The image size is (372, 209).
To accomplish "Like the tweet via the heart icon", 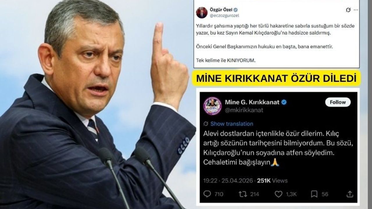I will (x=278, y=194).
